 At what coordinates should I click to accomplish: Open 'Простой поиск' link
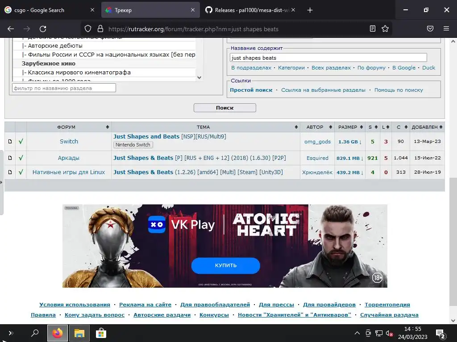(251, 90)
